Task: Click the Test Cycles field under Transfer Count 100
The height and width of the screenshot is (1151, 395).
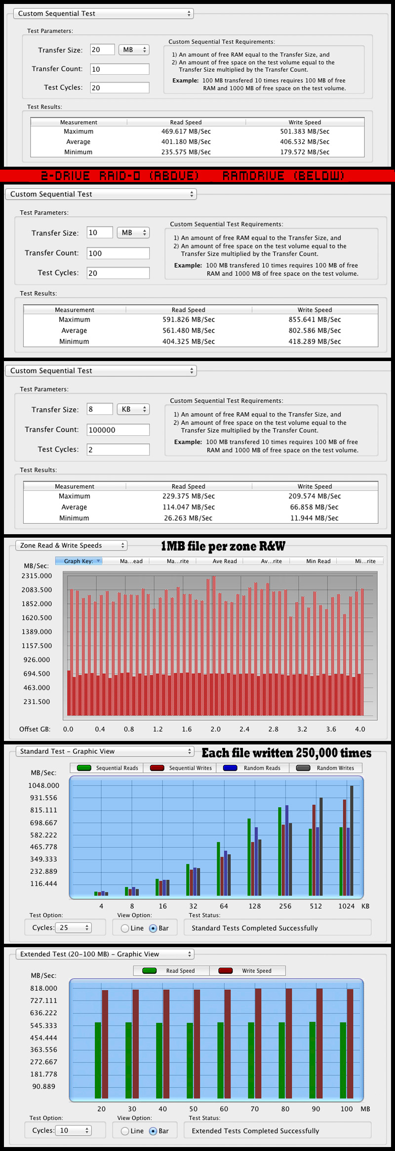Action: pyautogui.click(x=118, y=273)
